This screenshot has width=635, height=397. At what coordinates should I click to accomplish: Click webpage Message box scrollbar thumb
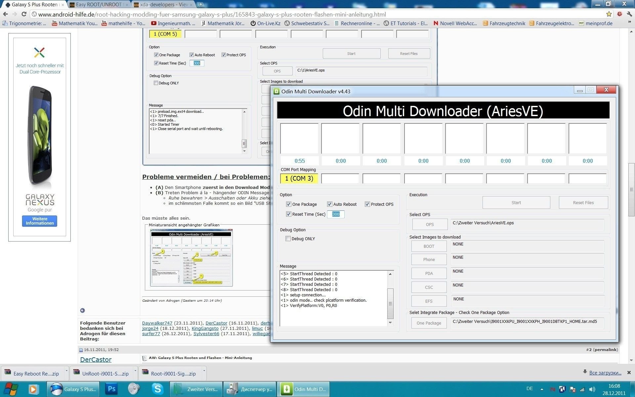pos(244,143)
